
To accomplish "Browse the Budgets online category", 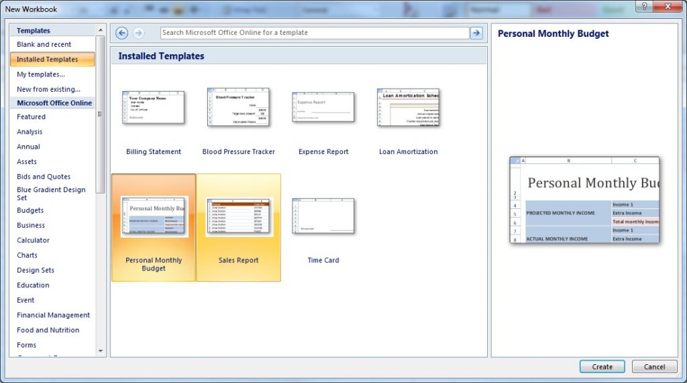I will coord(30,210).
